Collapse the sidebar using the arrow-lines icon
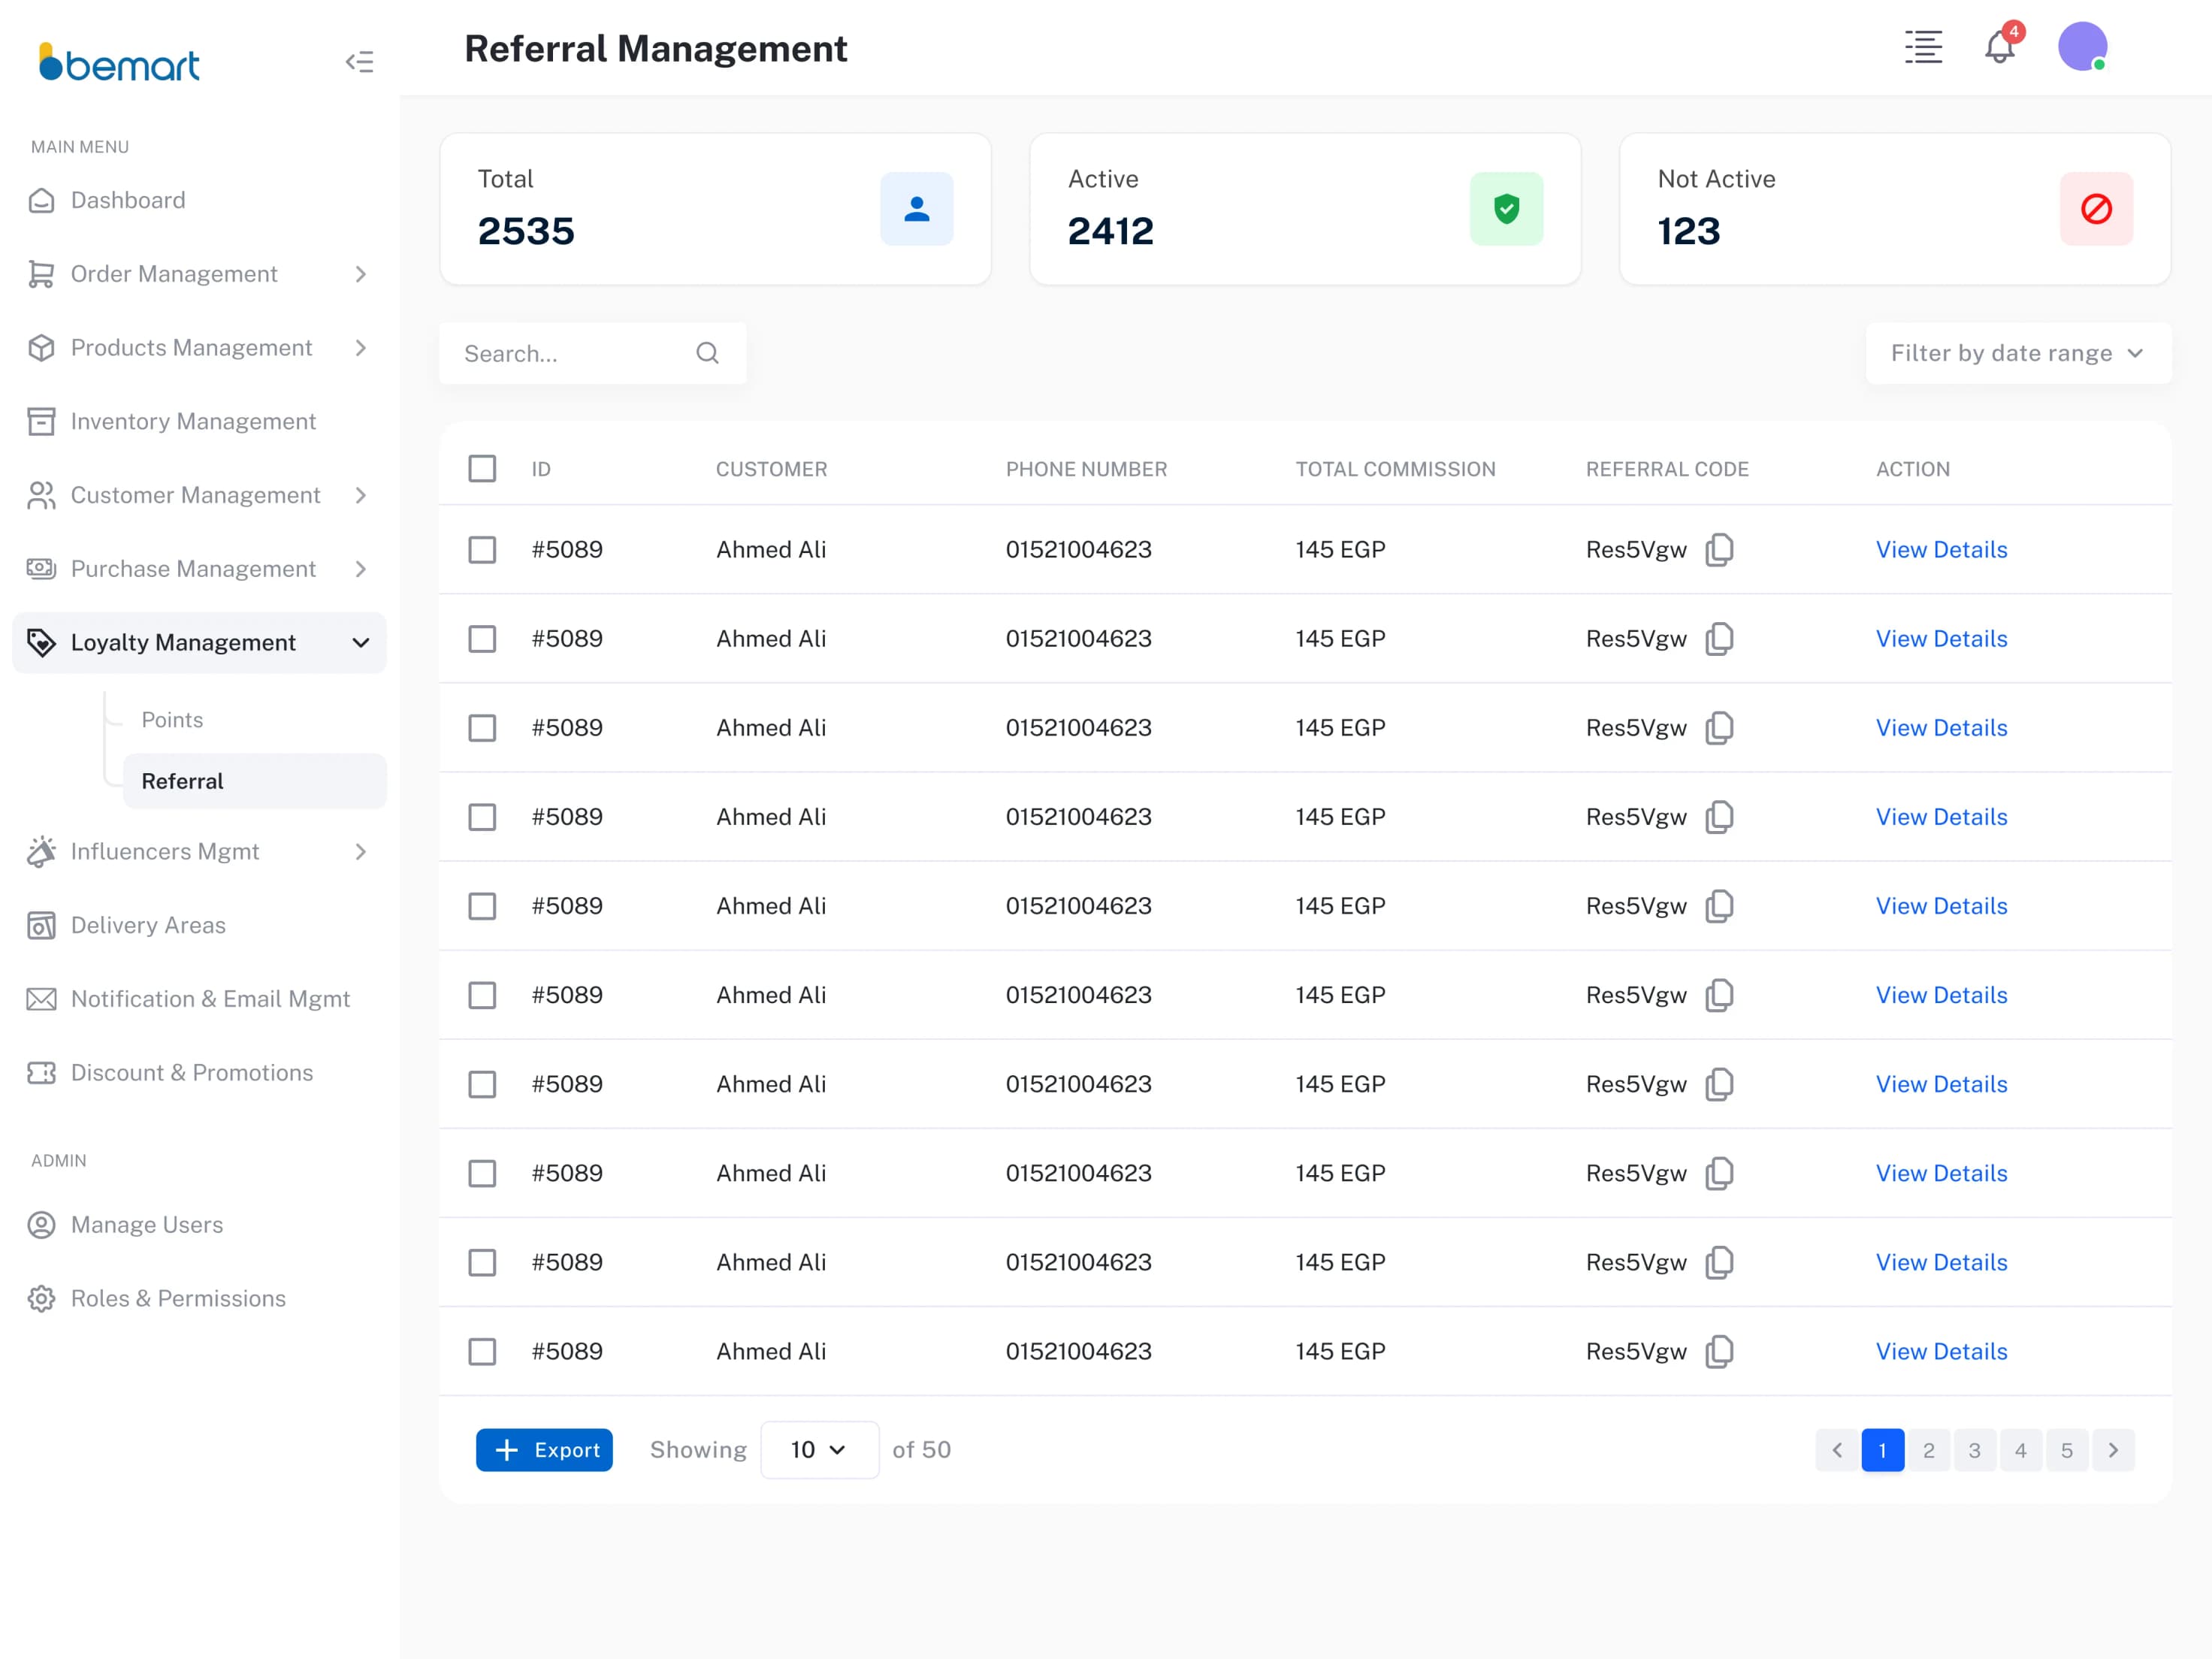Screen dimensions: 2212x1659 pyautogui.click(x=359, y=62)
